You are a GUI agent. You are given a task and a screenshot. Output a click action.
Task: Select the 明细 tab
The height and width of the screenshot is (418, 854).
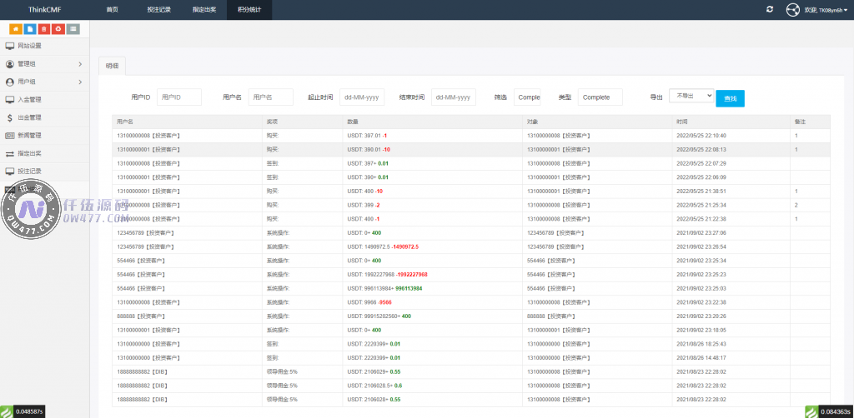112,66
